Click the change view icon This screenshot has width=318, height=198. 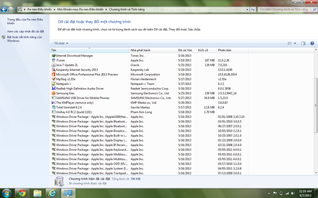290,43
